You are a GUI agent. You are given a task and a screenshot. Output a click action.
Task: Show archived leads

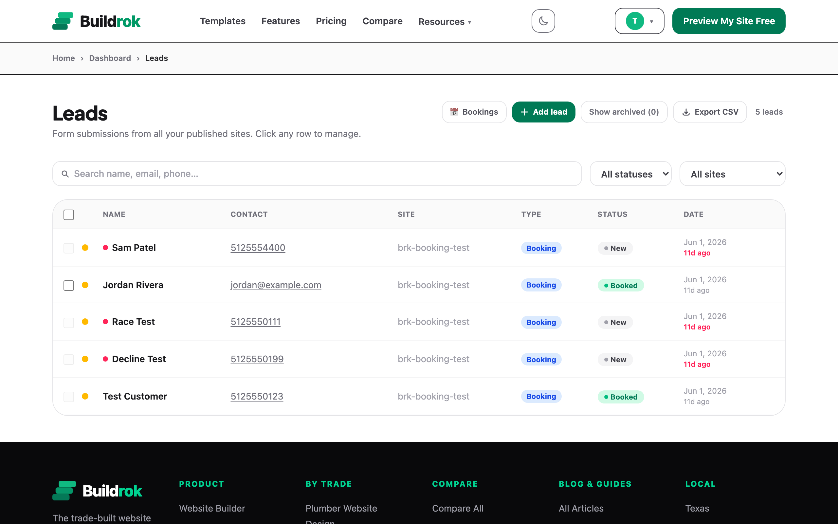point(624,112)
